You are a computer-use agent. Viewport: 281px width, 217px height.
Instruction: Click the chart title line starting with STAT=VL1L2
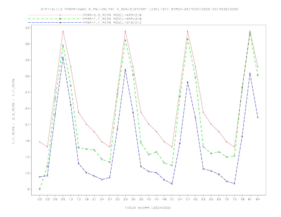pos(139,9)
